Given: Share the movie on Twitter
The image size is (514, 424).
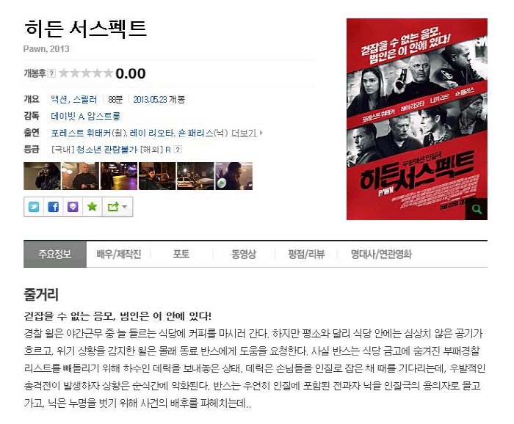Looking at the screenshot, I should click(x=34, y=207).
